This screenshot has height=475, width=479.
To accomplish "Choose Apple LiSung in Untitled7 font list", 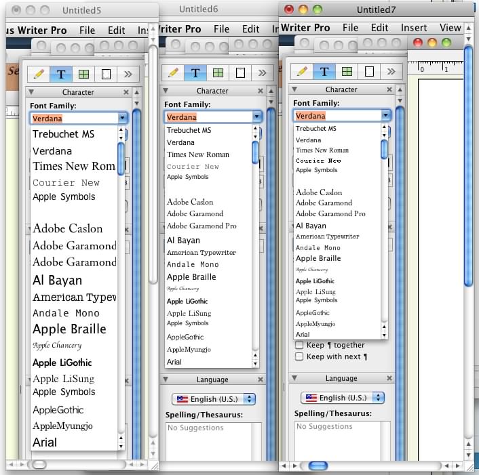I will click(337, 291).
